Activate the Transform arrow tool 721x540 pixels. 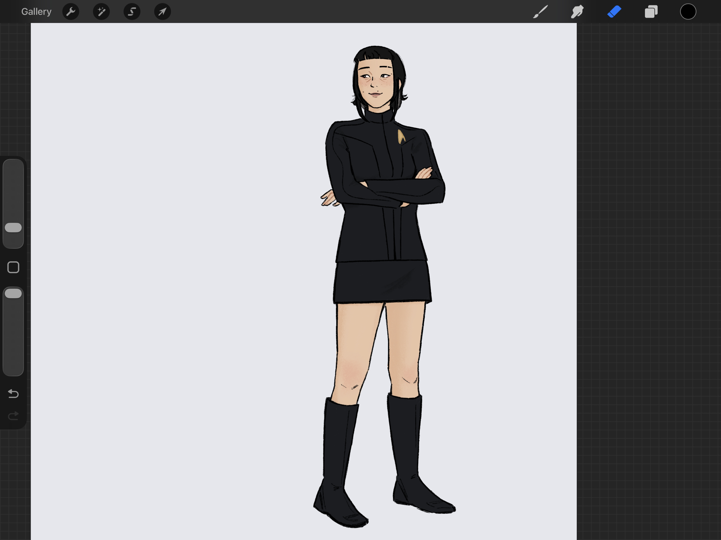click(163, 12)
